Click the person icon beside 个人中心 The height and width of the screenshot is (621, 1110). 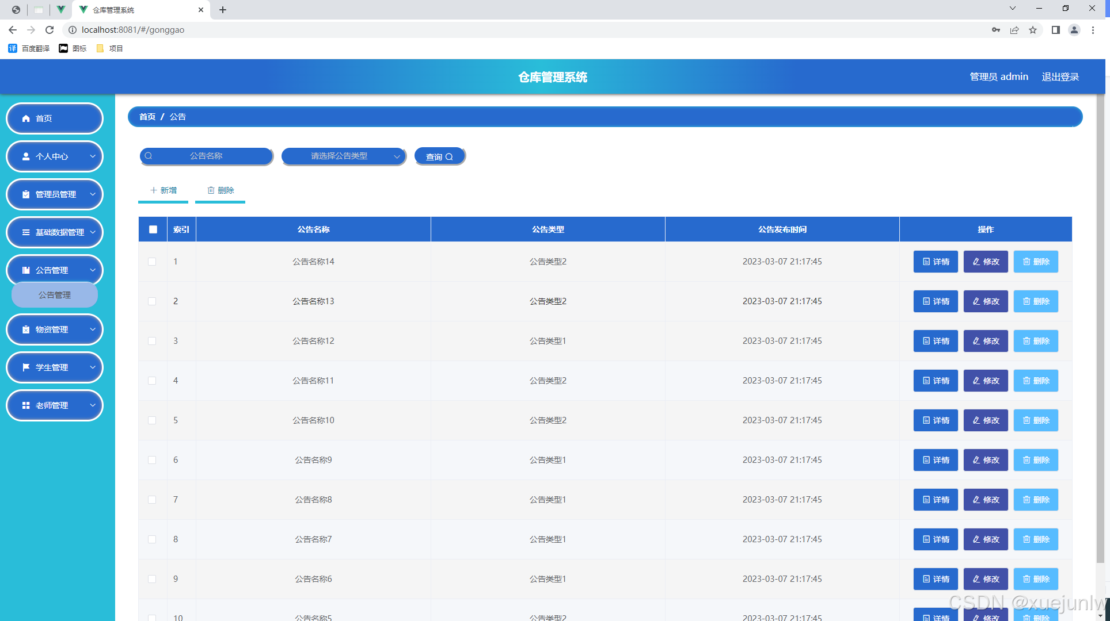[x=26, y=156]
